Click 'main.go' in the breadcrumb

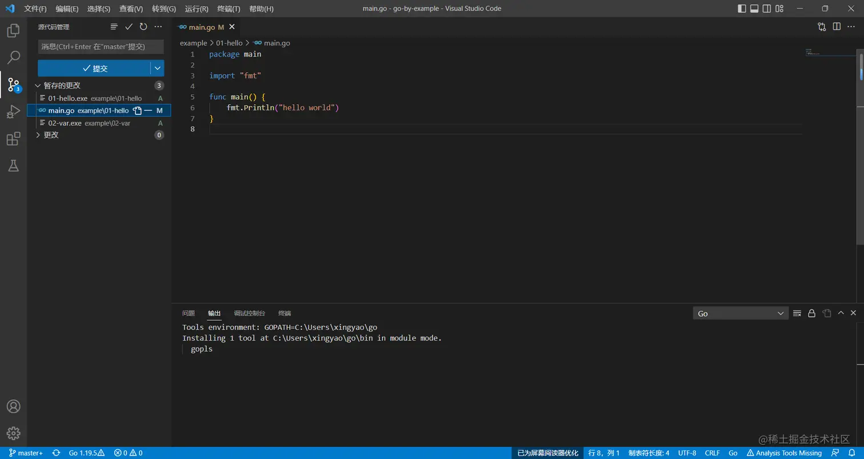[277, 43]
